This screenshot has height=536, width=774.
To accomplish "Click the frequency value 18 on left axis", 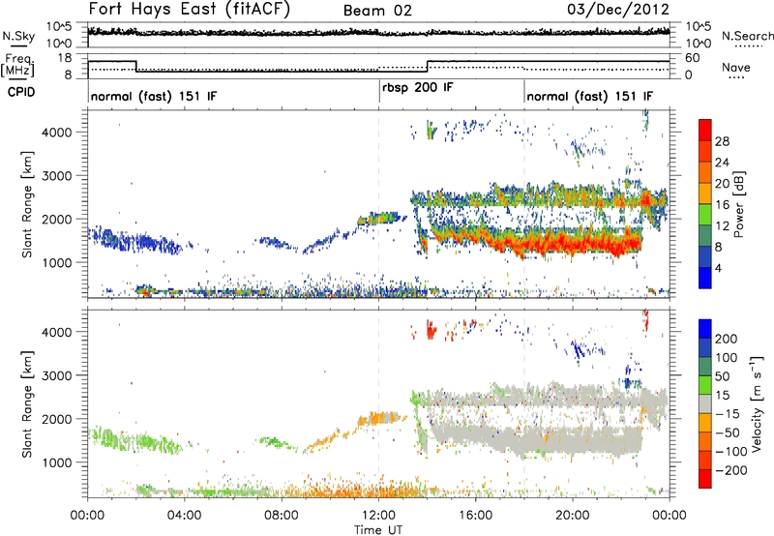I will click(64, 58).
